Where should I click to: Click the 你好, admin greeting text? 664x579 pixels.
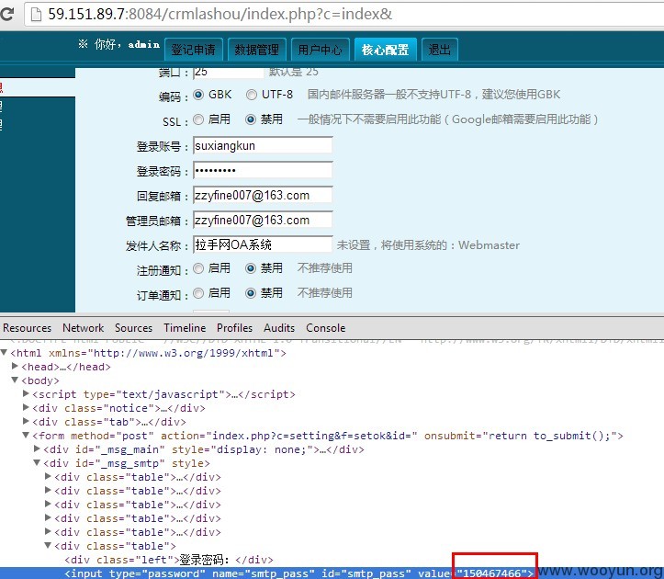[x=119, y=44]
